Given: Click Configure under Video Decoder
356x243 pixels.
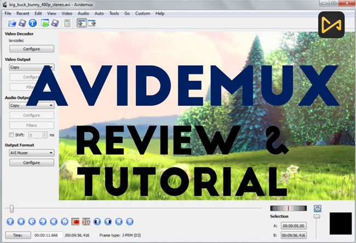Looking at the screenshot, I should (32, 49).
